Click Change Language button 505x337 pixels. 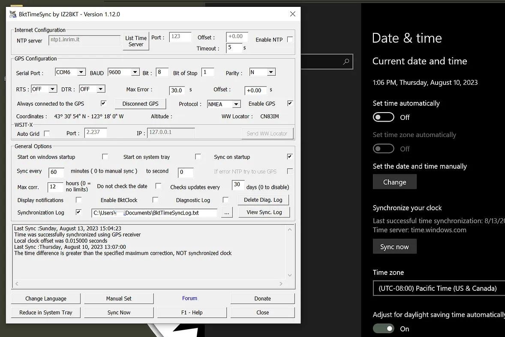tap(46, 298)
